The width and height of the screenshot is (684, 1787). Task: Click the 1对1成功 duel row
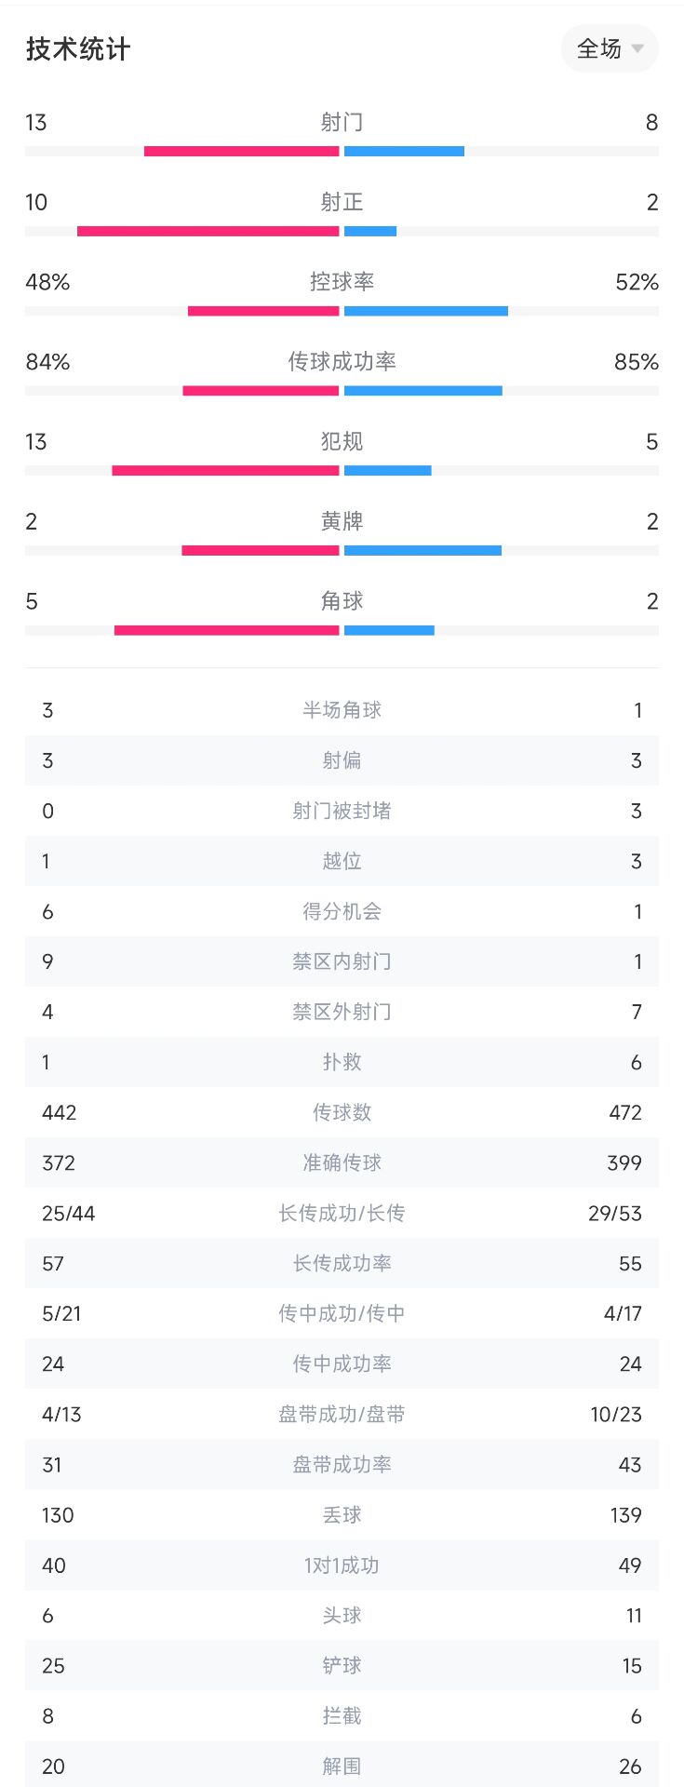click(x=342, y=1565)
